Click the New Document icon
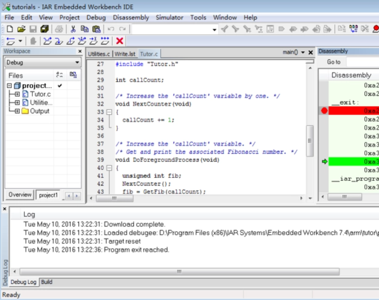Viewport: 379px width, 300px height. tap(10, 29)
